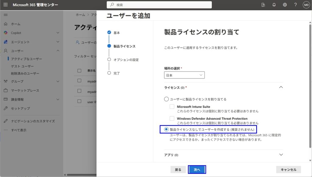
Task: Click the horizontal scrollbar at bottom
Action: [79, 175]
